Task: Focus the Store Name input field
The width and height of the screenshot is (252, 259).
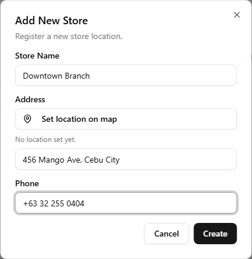Action: (x=126, y=75)
